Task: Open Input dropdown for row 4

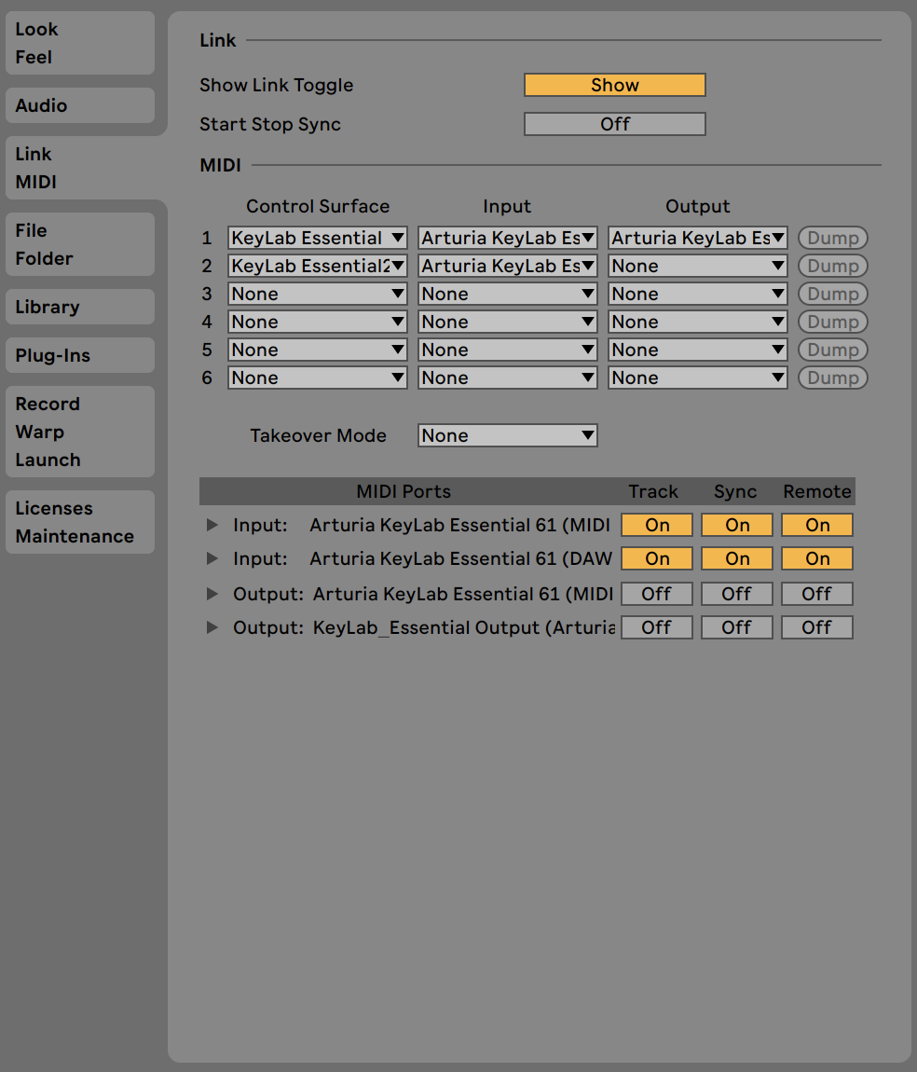Action: tap(508, 322)
